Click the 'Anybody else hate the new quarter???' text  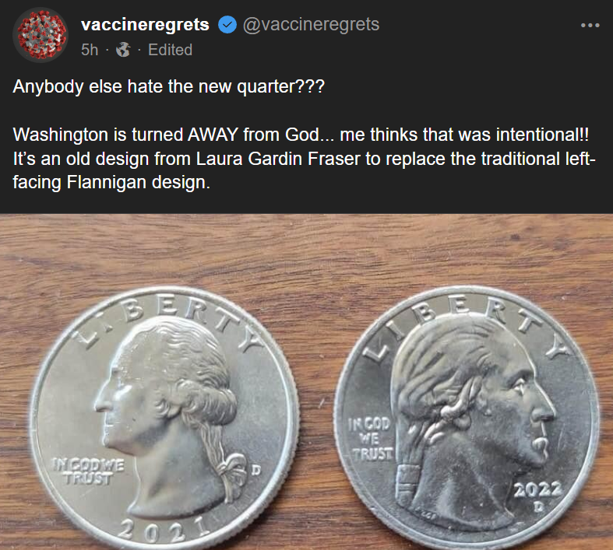point(168,86)
